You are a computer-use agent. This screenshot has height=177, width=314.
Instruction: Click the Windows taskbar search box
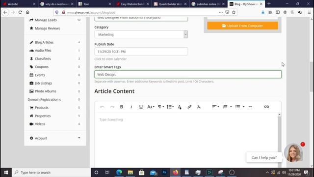51,173
